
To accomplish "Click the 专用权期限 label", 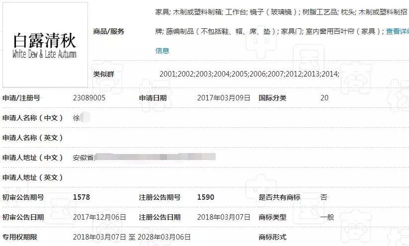I will (19, 237).
